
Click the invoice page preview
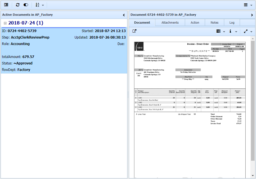[190, 107]
